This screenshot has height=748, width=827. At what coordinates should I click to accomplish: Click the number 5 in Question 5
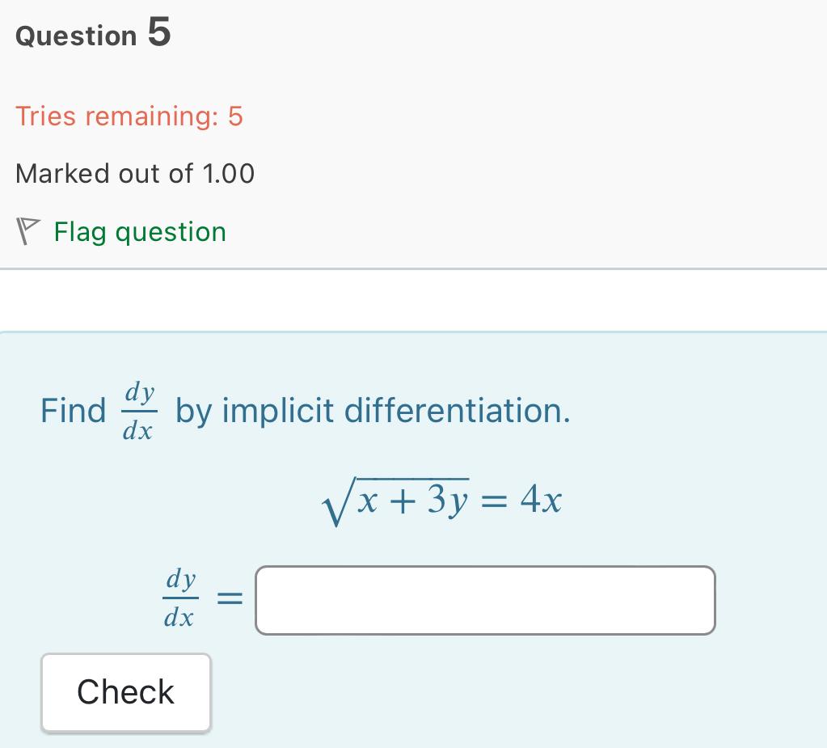click(x=159, y=32)
